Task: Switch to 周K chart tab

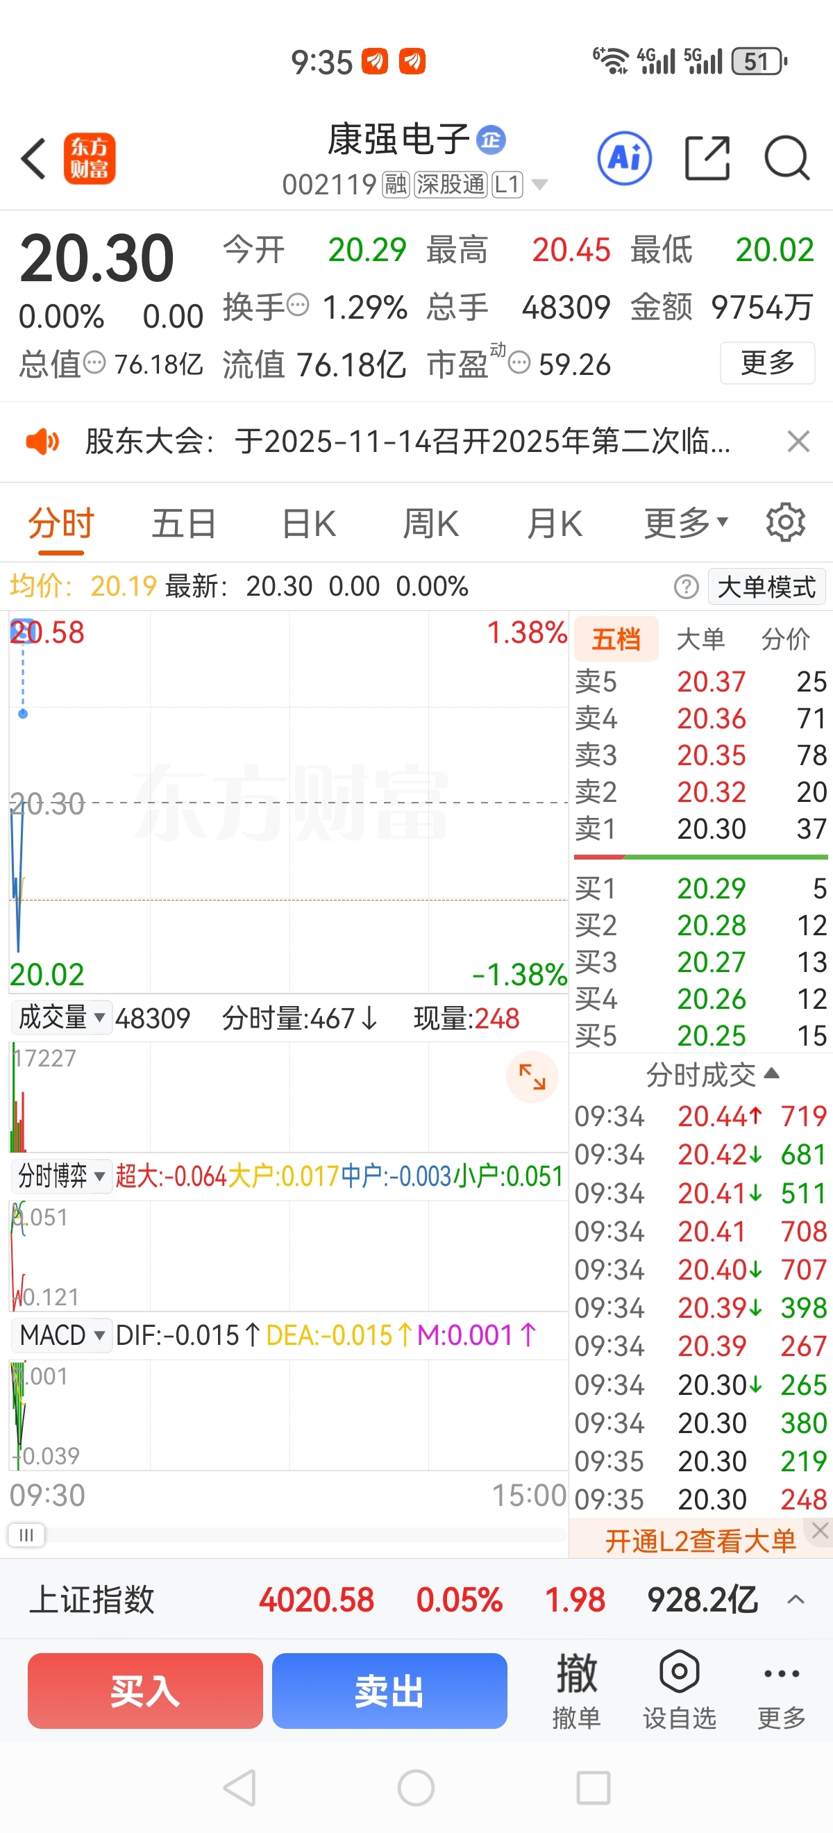Action: [431, 524]
